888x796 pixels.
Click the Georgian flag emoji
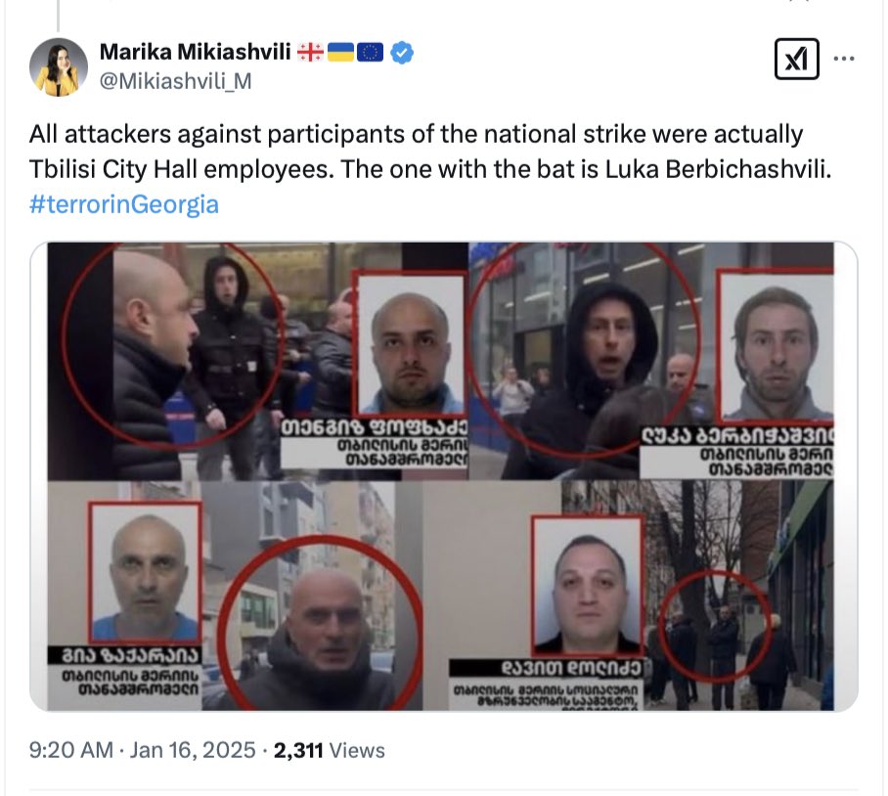[x=310, y=52]
